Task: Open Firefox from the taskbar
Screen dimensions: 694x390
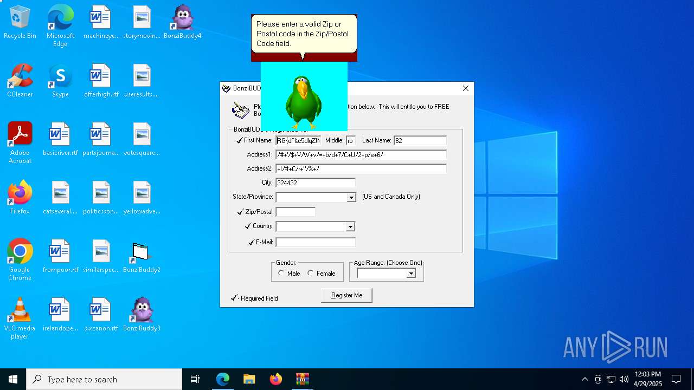Action: (x=276, y=379)
